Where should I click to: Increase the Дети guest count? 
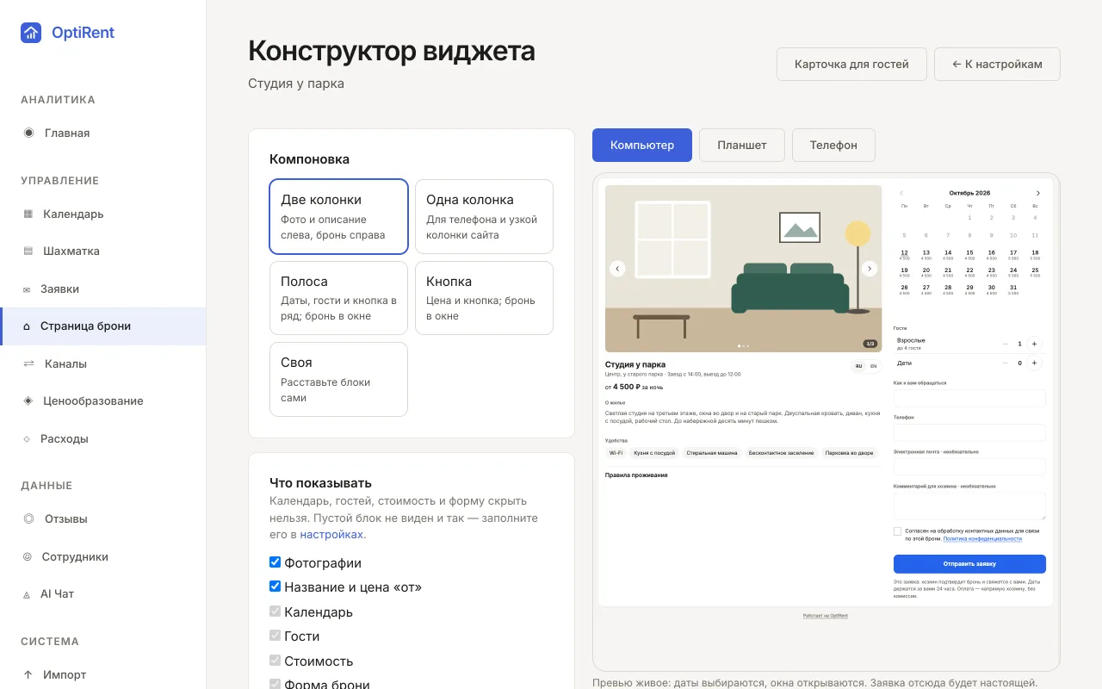1034,363
